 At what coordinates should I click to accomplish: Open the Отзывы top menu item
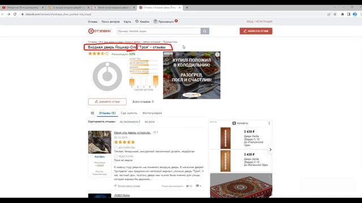(93, 21)
